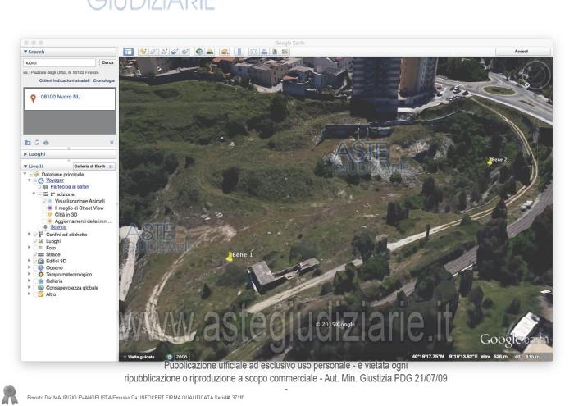Select the 08100 Nuoro NU search result
Image resolution: width=574 pixels, height=406 pixels.
(60, 96)
